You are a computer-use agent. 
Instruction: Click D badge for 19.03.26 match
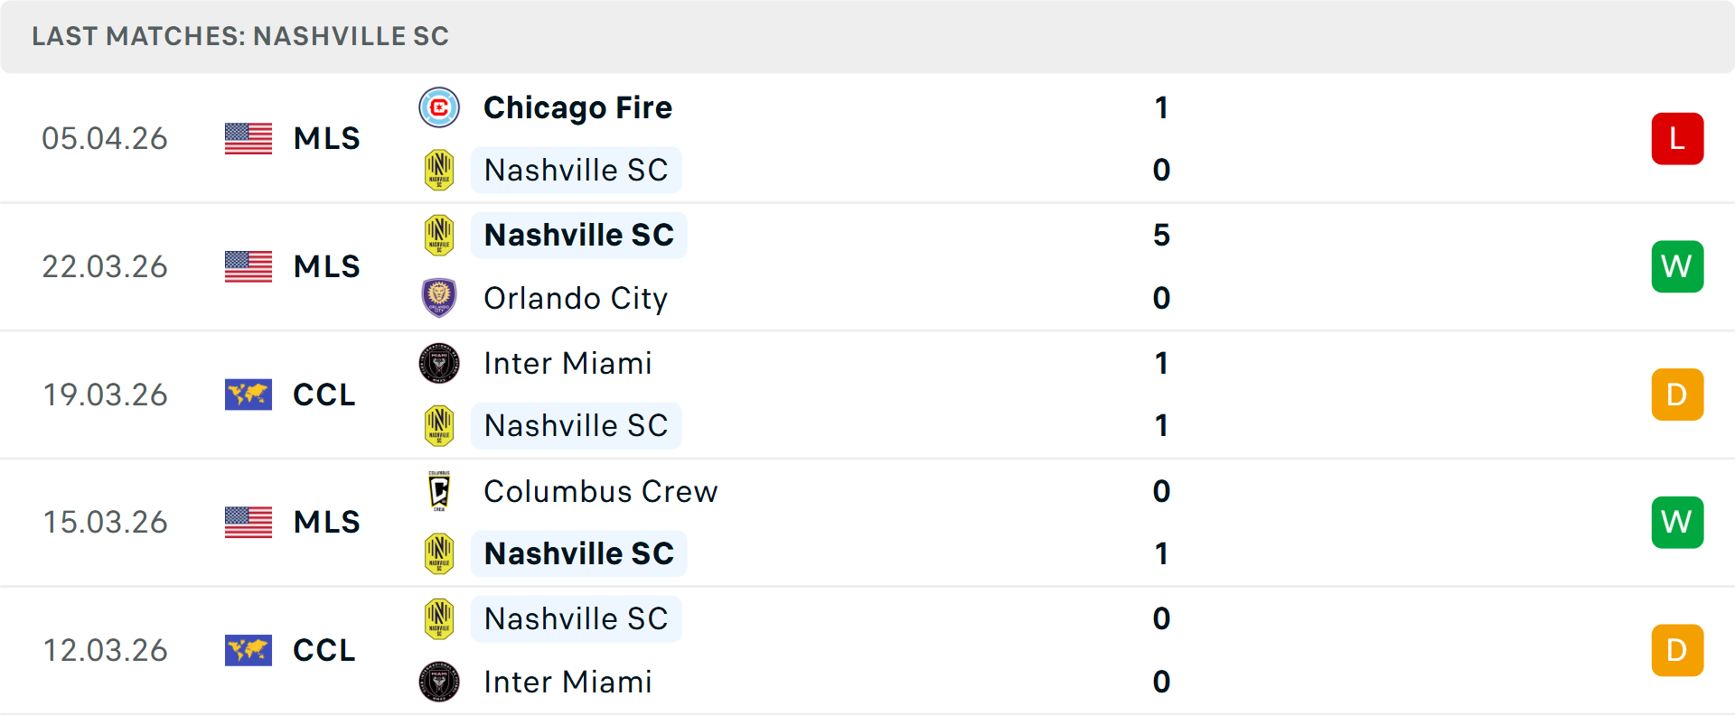coord(1677,395)
